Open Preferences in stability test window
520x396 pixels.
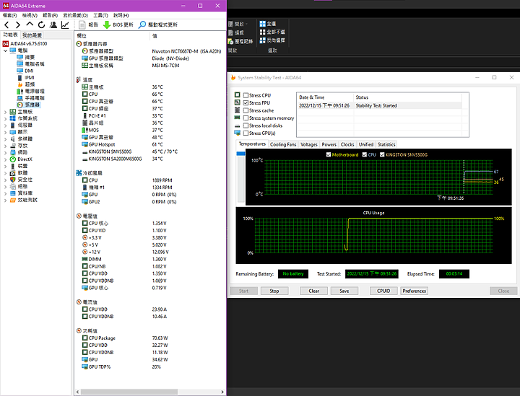point(415,291)
